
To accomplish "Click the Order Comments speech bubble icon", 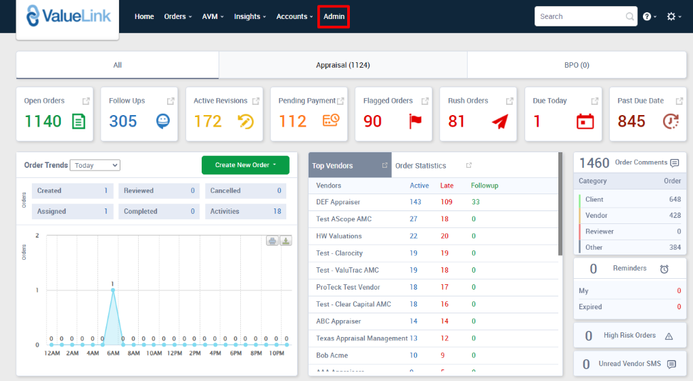I will click(x=675, y=162).
